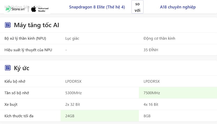Click the 'Bộ xử lý thần kinh (NPU)' label
217x124 pixels.
coord(25,38)
